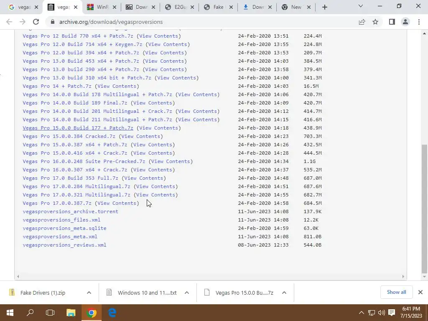Screen dimensions: 428x321
Task: Close the downloads shelf with X
Action: (x=420, y=292)
